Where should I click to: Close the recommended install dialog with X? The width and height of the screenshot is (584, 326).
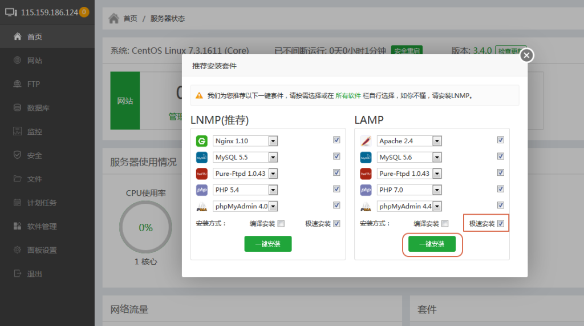point(526,55)
